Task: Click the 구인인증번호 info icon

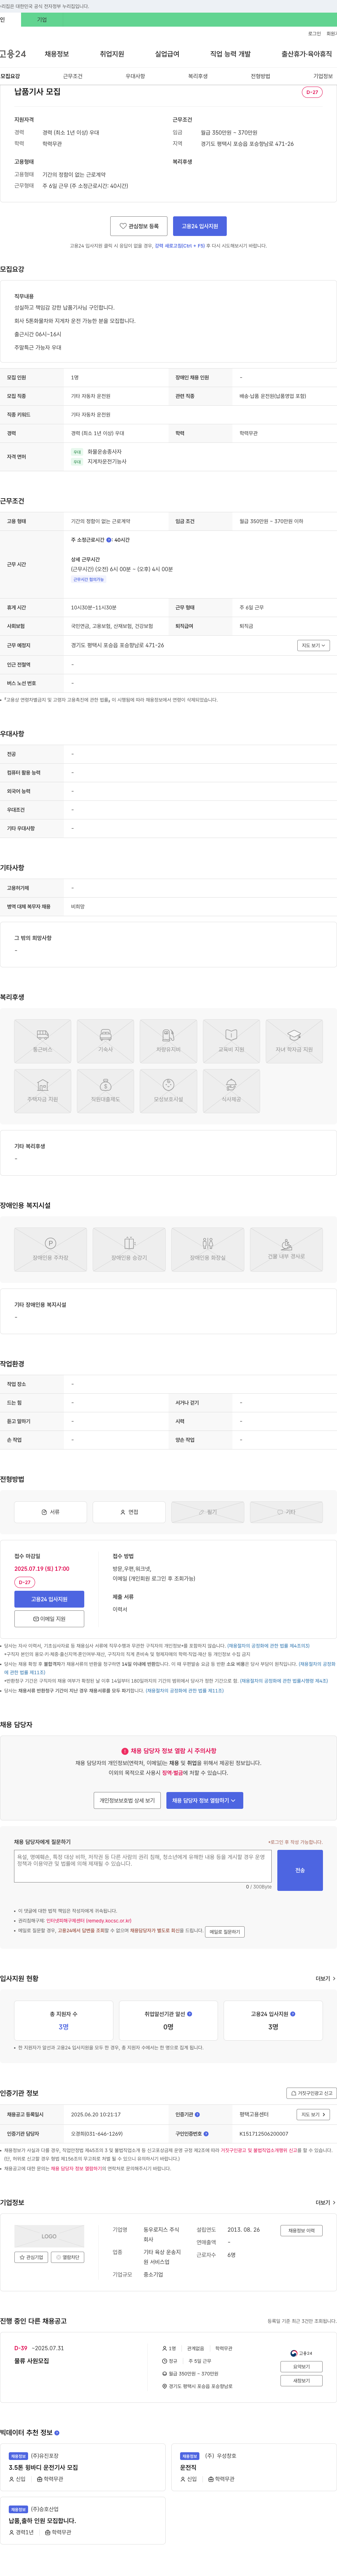Action: [206, 2133]
